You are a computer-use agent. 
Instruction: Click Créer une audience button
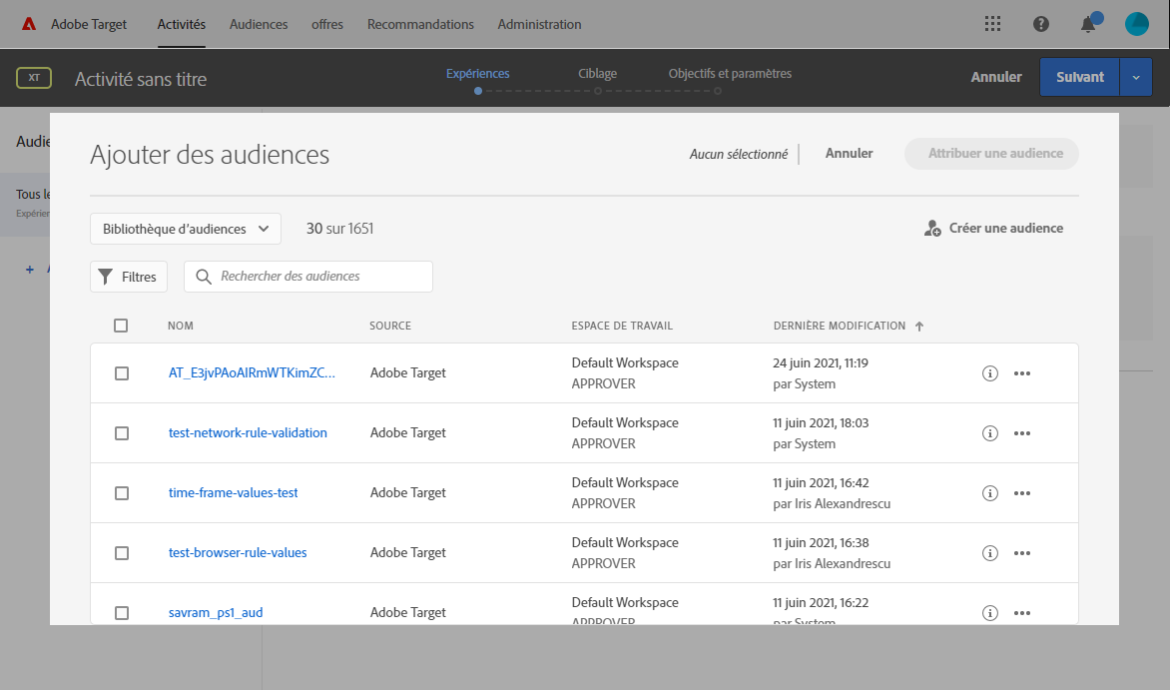point(993,229)
